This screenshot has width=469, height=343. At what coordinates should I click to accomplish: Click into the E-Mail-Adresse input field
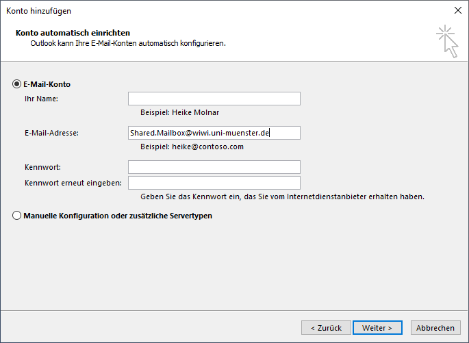point(214,133)
